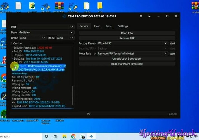Screen dimensions: 199x140
Task: Switch to the Flash tab
Action: [x=97, y=26]
